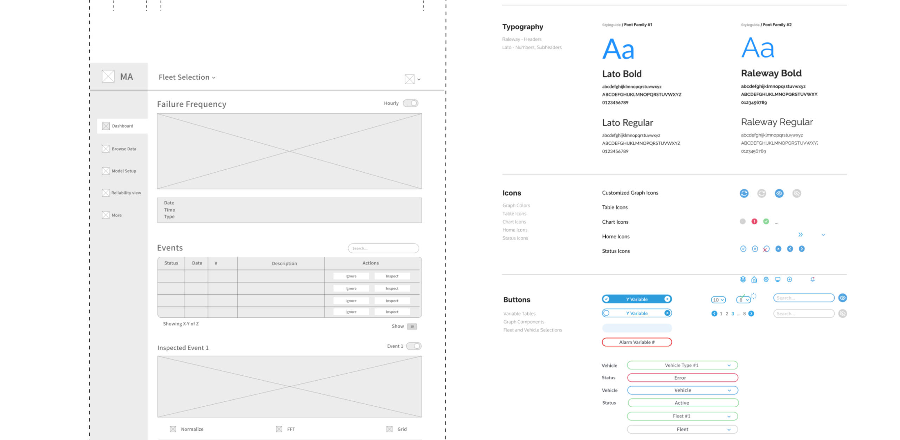Click the red exclamation alert chart icon

pos(754,222)
